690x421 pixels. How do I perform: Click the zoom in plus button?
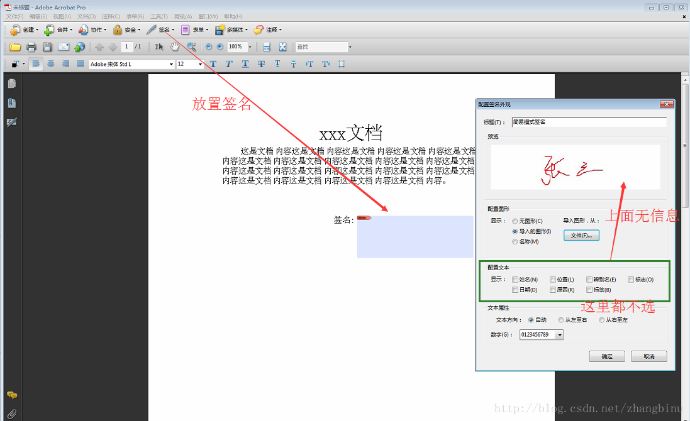pos(220,46)
